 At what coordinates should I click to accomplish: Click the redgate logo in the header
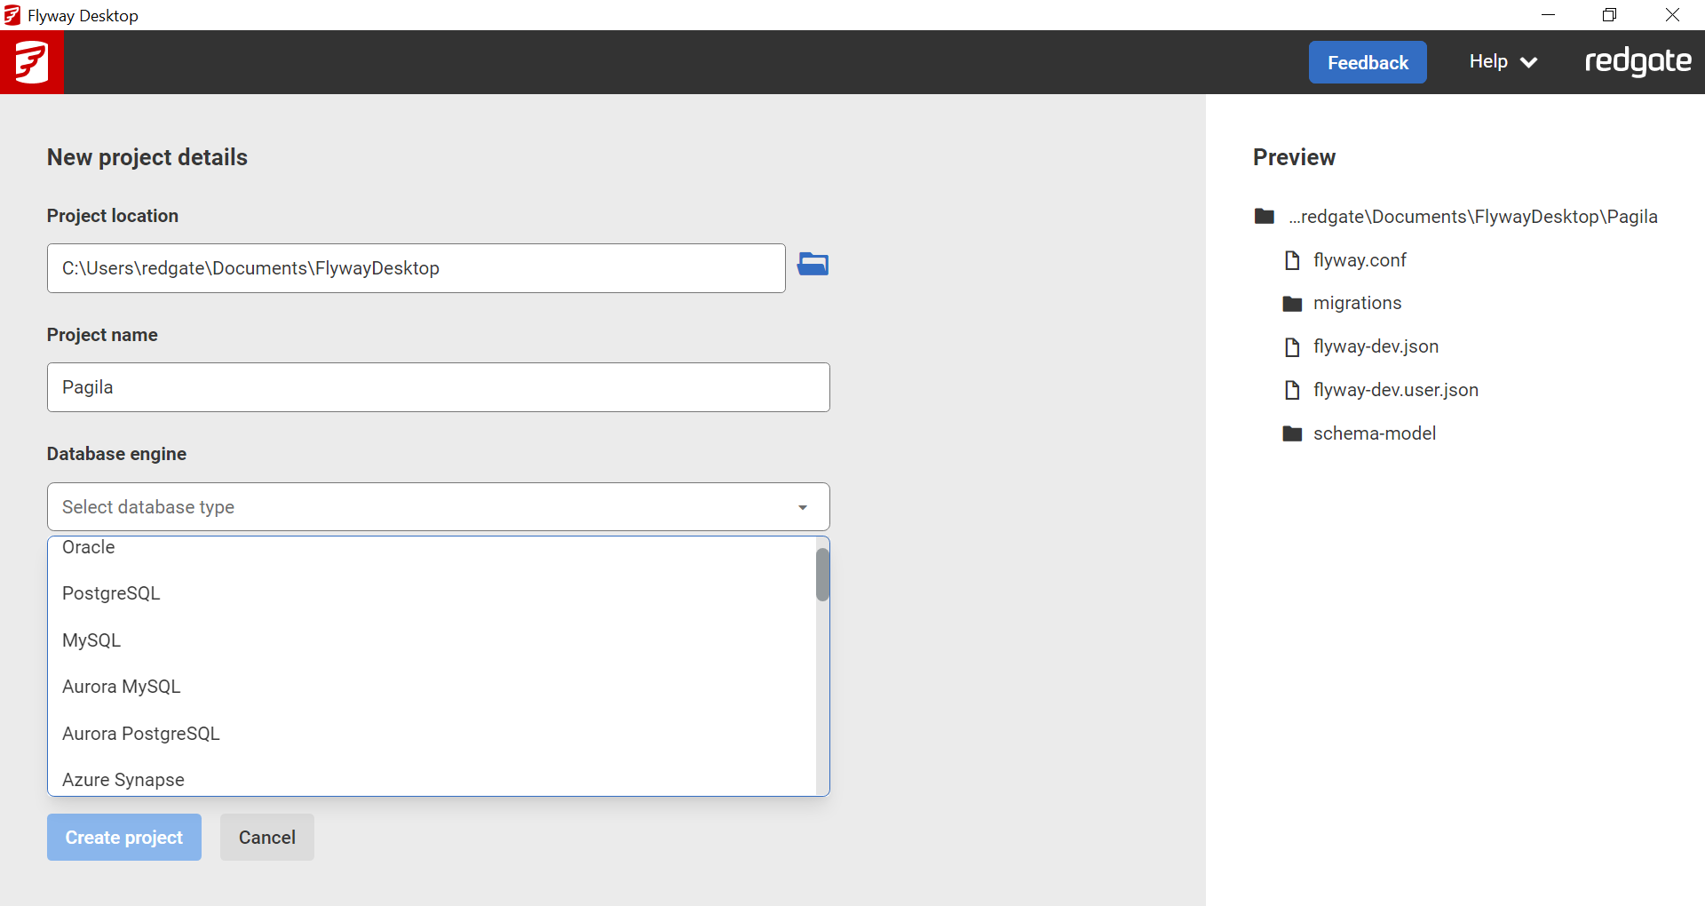pyautogui.click(x=1638, y=62)
